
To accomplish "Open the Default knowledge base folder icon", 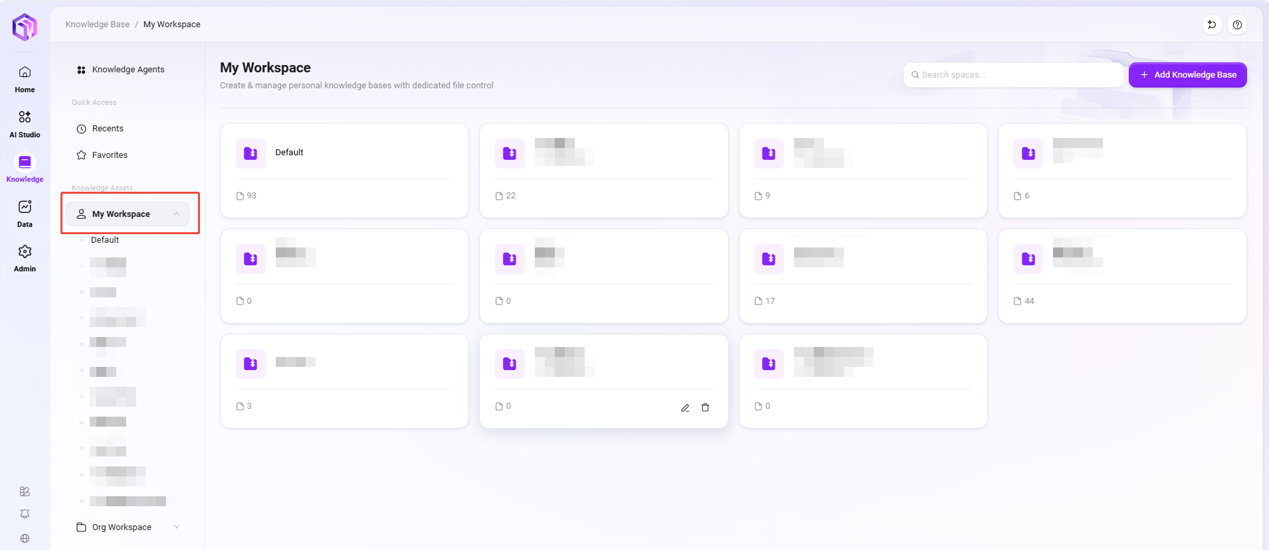I will click(x=250, y=153).
